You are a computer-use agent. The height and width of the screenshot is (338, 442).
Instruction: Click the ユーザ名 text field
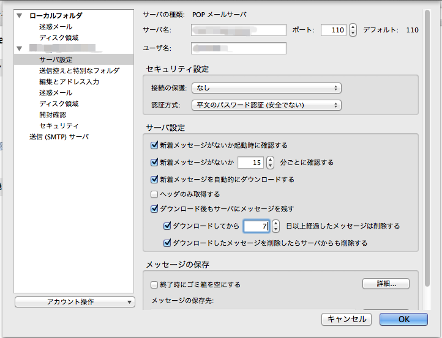pos(239,49)
